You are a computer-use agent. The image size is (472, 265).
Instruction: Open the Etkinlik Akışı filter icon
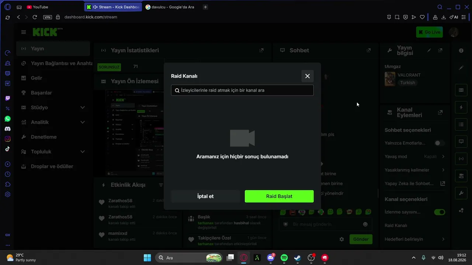point(161,185)
